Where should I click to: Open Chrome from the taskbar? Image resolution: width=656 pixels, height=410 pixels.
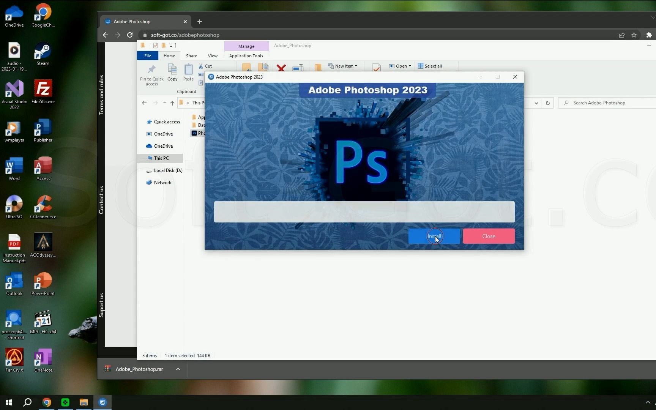46,402
